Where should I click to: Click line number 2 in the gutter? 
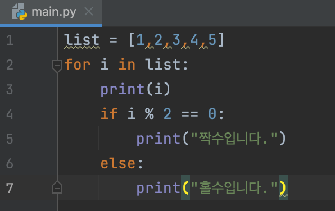tap(10, 65)
